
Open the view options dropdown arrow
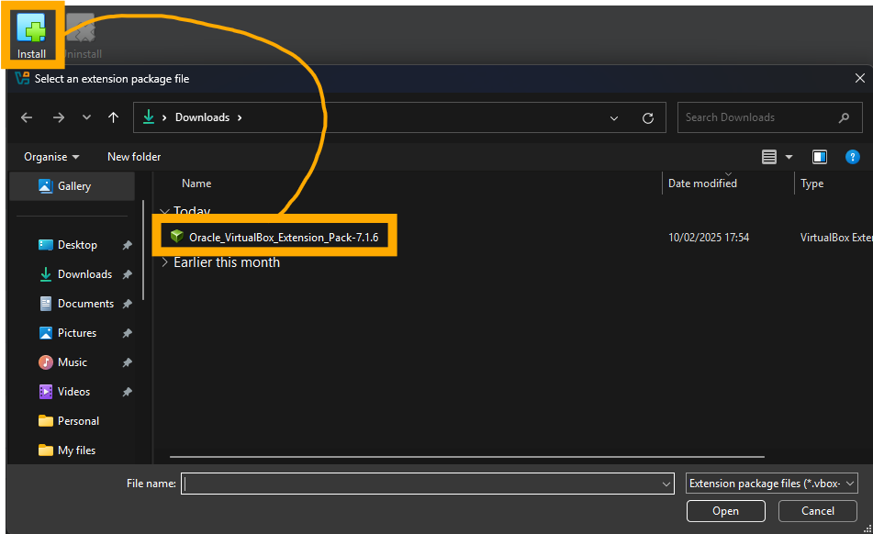coord(787,157)
